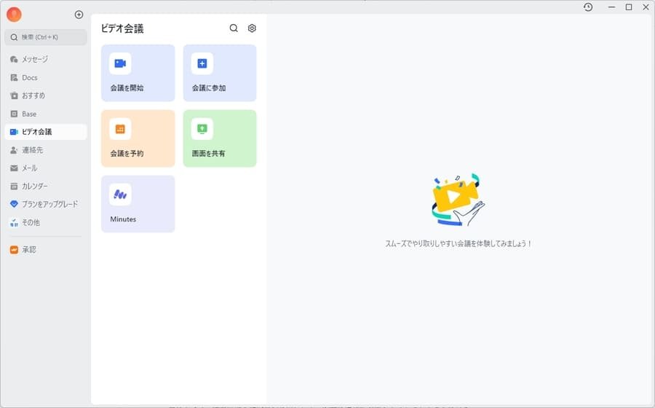Open Docs in the sidebar
The width and height of the screenshot is (655, 408).
coord(46,78)
